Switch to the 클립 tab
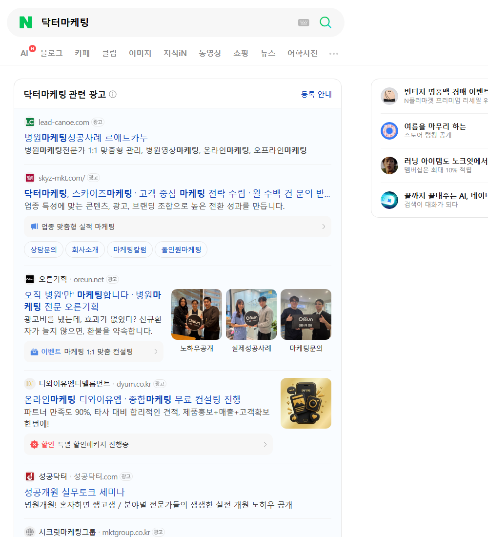This screenshot has width=488, height=537. [x=109, y=53]
